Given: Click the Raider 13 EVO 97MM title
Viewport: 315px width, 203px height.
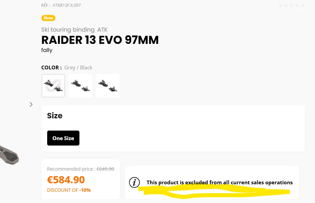Looking at the screenshot, I should 100,40.
